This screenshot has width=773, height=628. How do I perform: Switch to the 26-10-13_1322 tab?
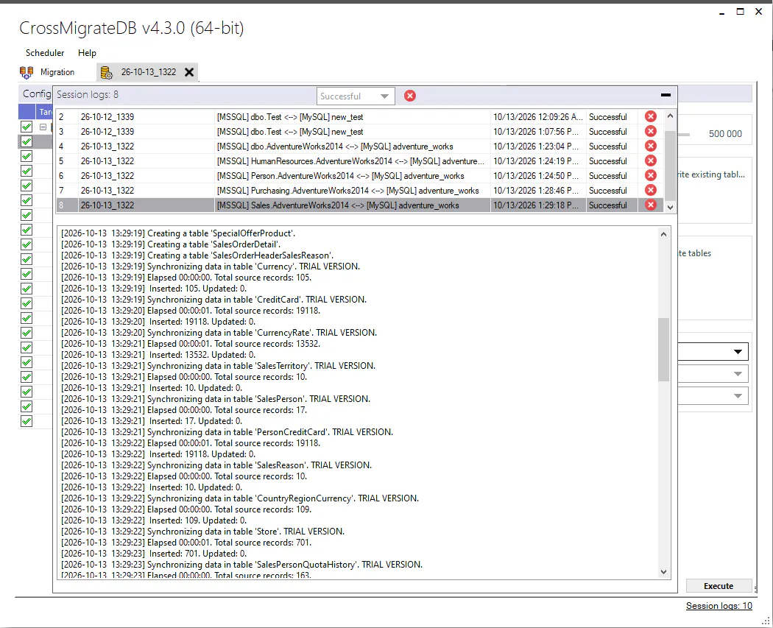point(148,72)
